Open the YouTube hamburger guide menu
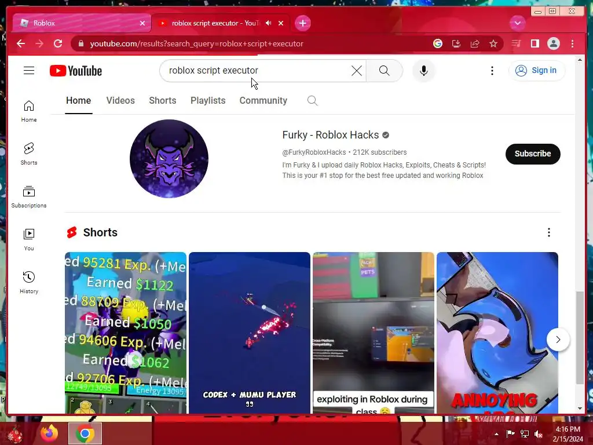 (x=29, y=70)
